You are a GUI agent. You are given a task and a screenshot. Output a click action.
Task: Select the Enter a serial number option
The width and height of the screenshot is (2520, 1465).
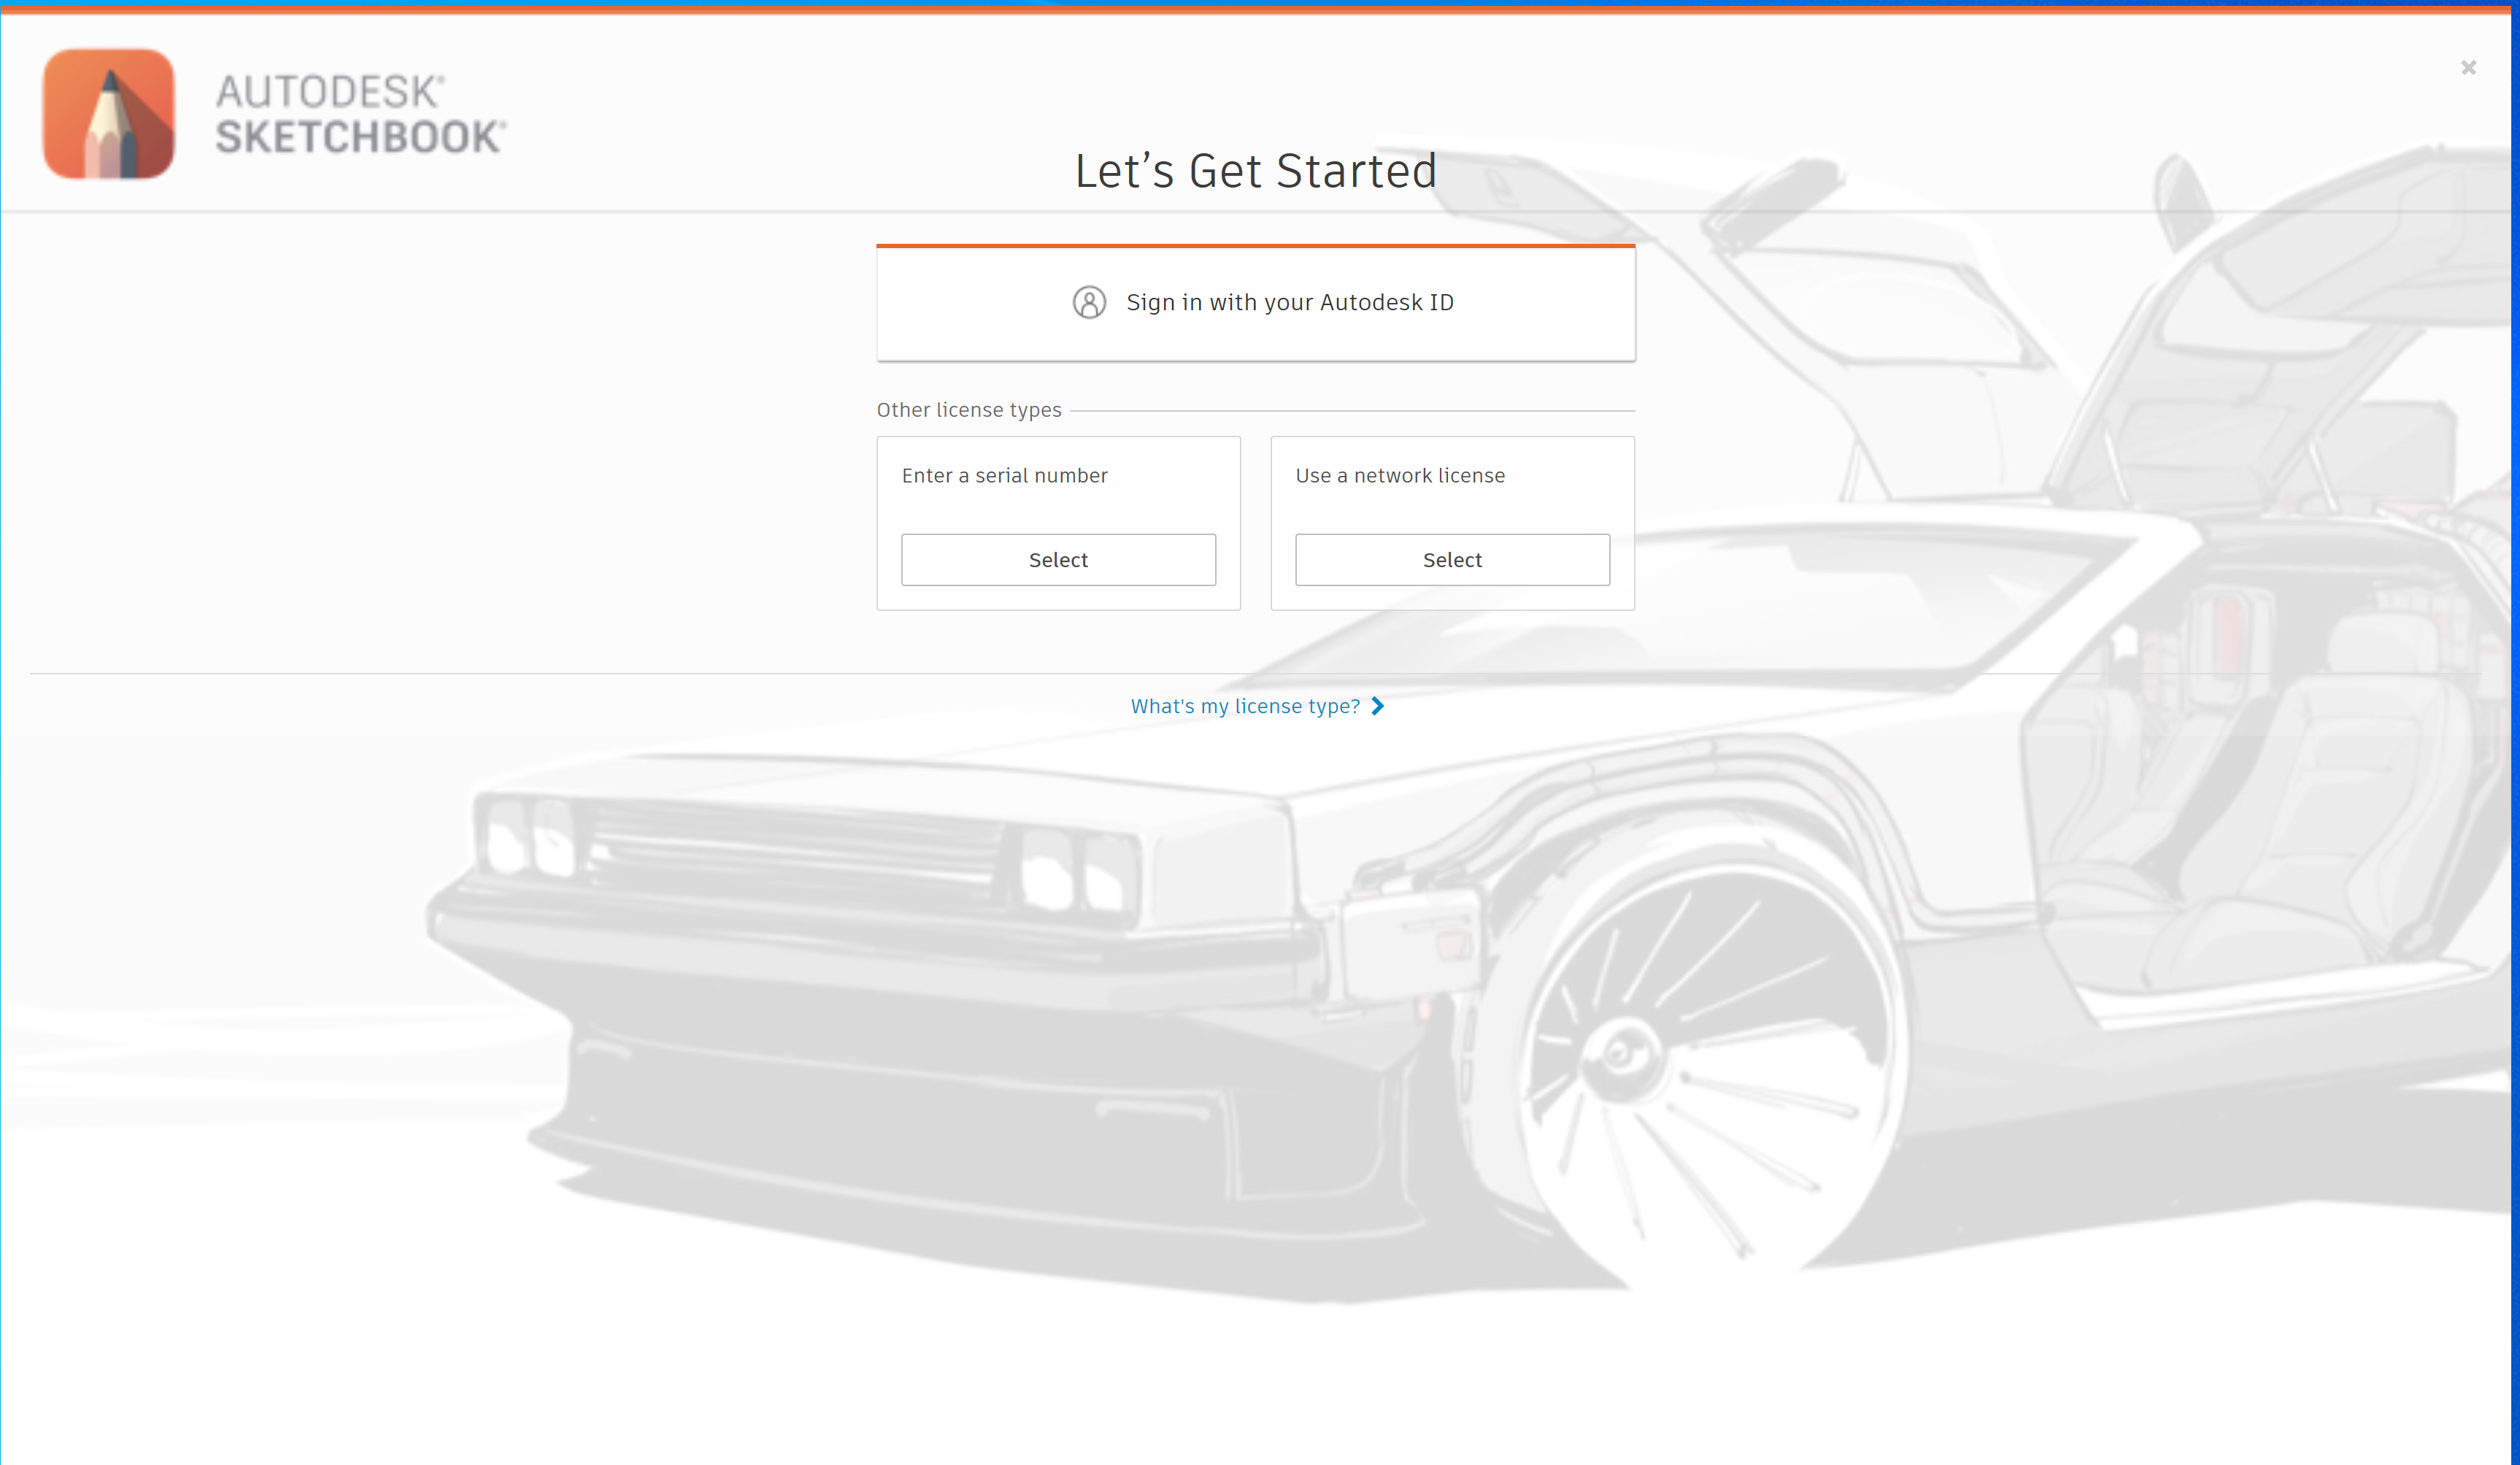tap(1058, 560)
